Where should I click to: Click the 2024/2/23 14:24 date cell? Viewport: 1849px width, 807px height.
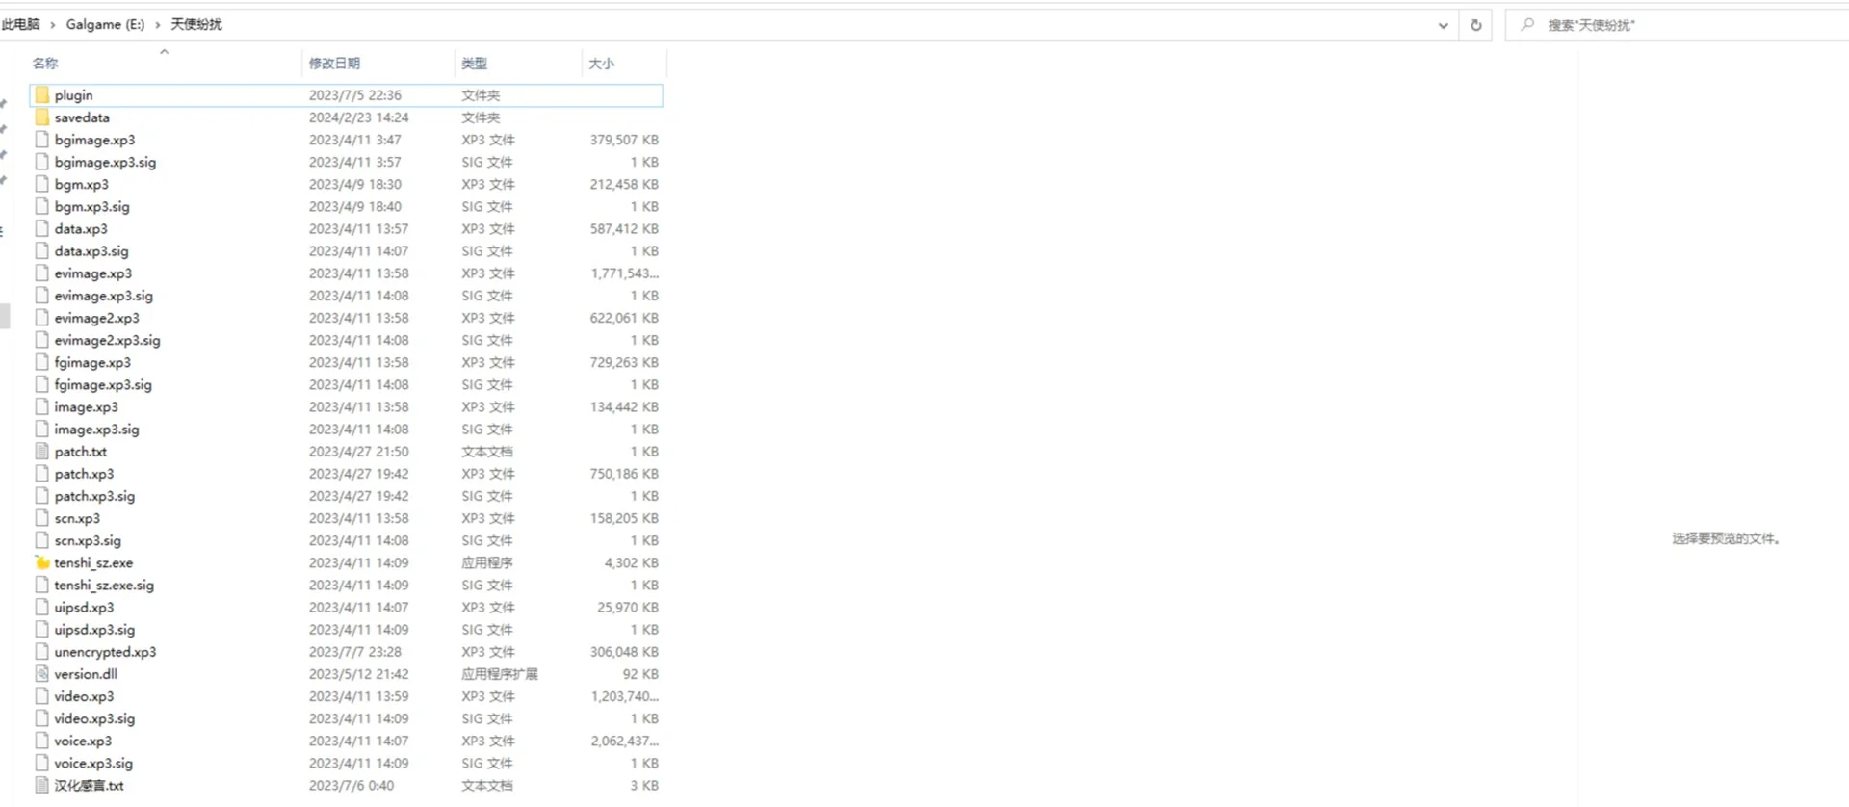point(358,117)
